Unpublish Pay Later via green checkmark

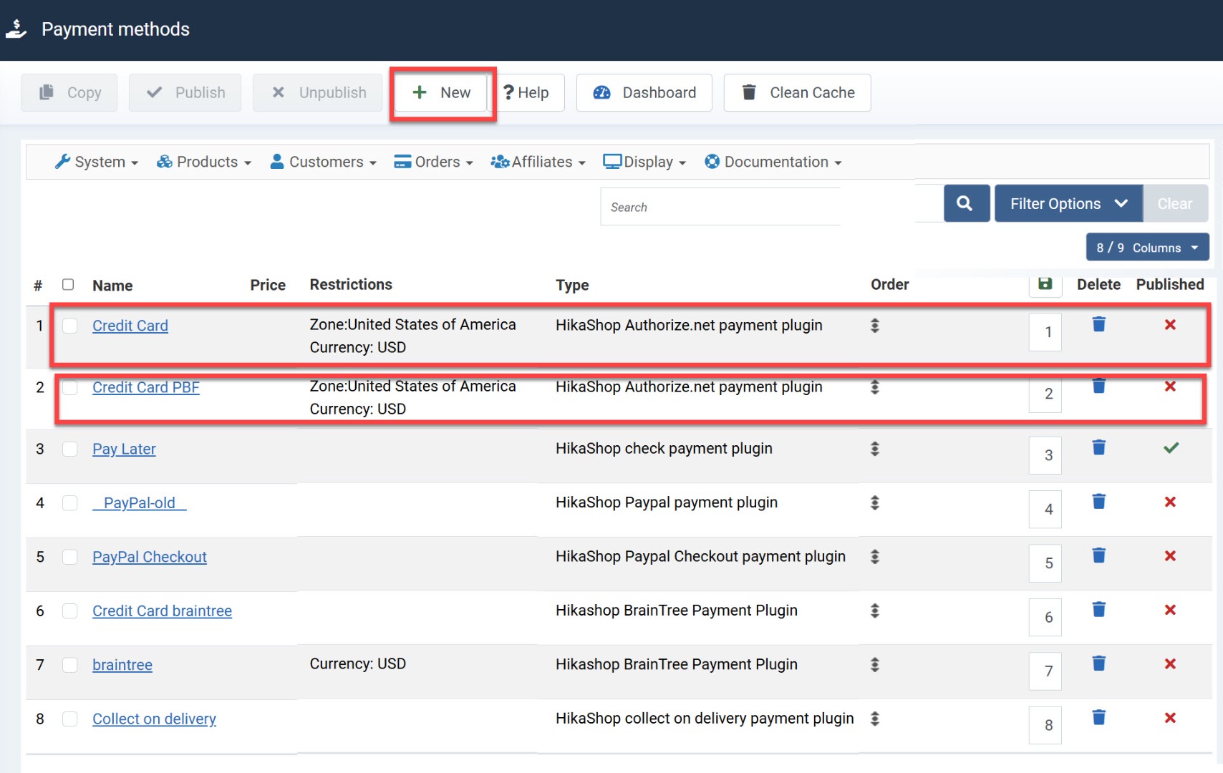coord(1170,448)
